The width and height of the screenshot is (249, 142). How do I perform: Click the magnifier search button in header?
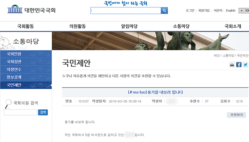pos(164,11)
